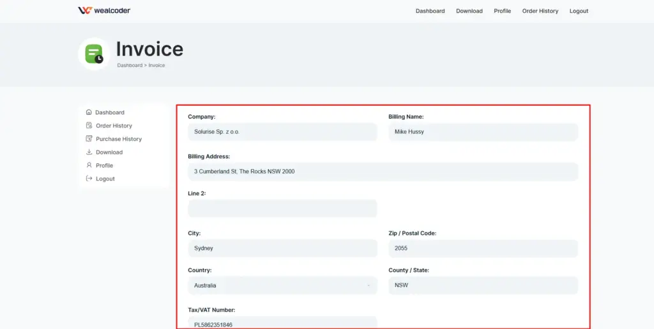Open Dashboard from the top navigation
The width and height of the screenshot is (654, 329).
[430, 11]
